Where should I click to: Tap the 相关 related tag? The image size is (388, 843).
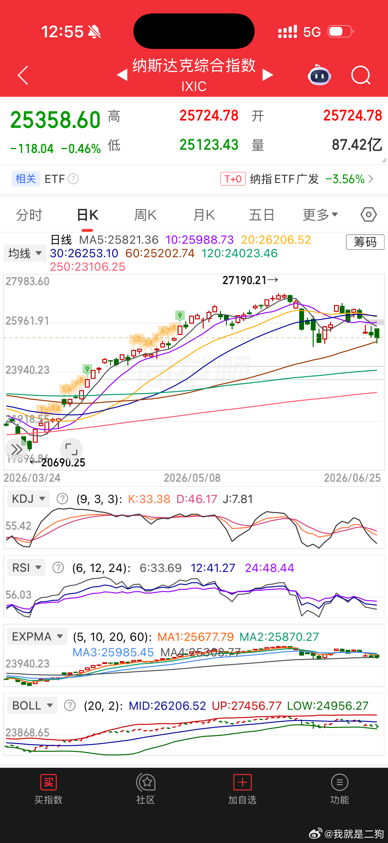[26, 179]
